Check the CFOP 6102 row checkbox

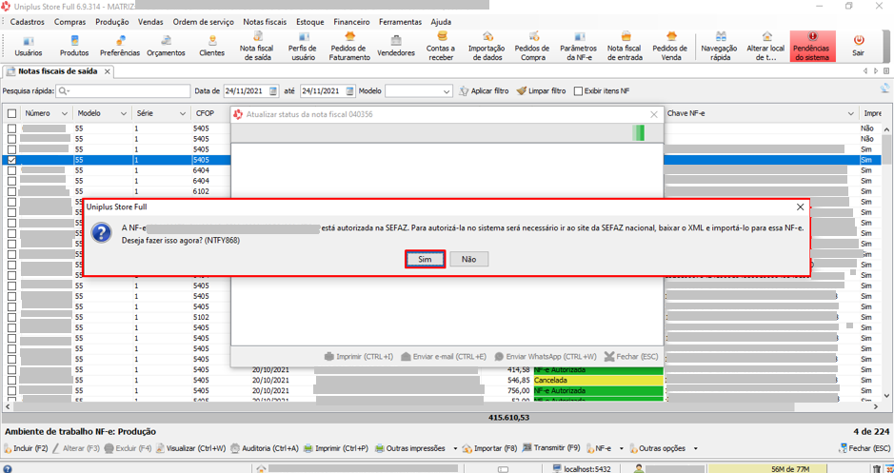tap(11, 191)
